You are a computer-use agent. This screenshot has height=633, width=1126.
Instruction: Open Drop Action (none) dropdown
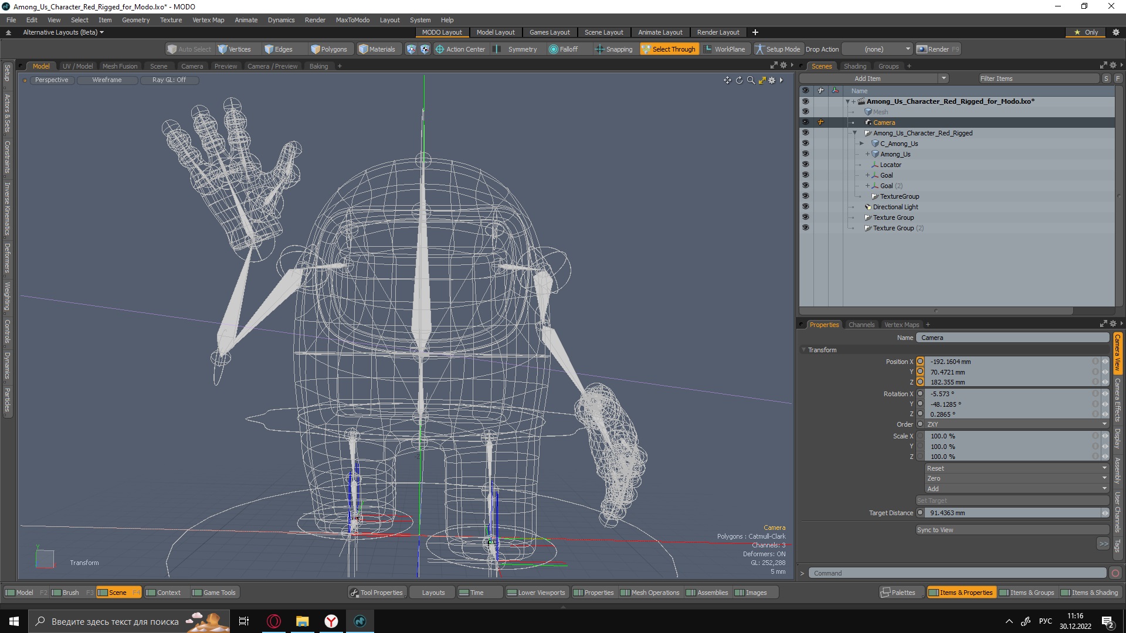[877, 49]
